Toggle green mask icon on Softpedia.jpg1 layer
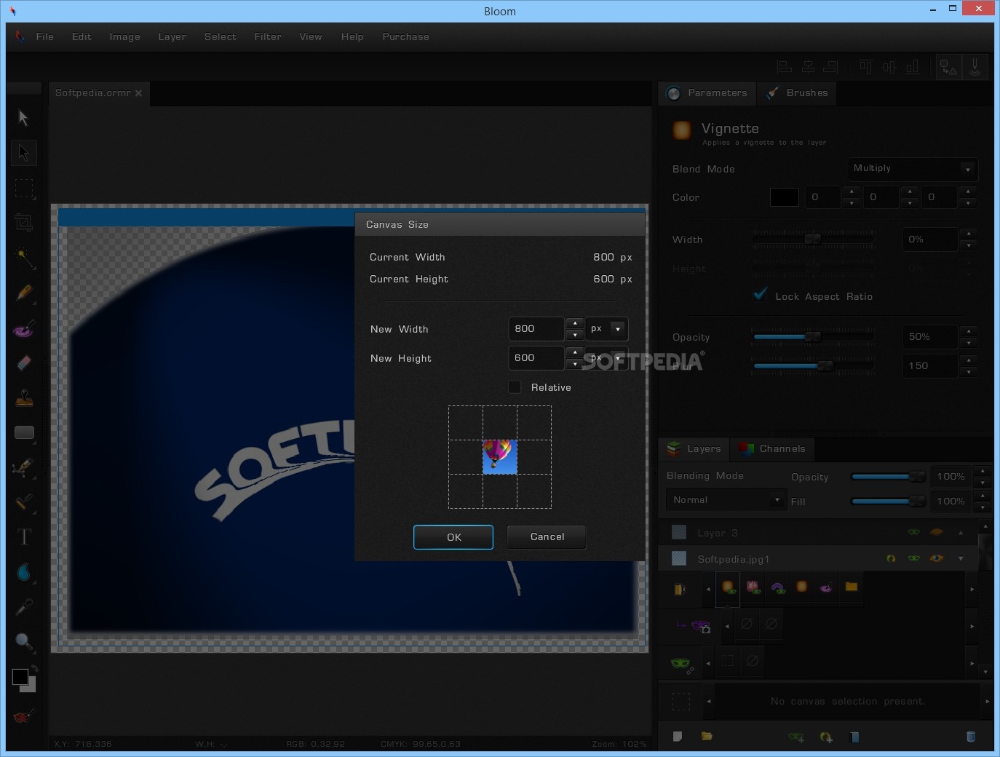Screen dimensions: 1000x757 point(914,558)
